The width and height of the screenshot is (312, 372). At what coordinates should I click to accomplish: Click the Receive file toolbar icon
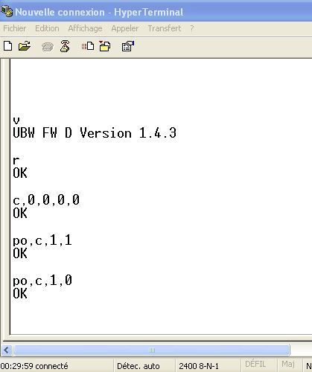(x=105, y=46)
